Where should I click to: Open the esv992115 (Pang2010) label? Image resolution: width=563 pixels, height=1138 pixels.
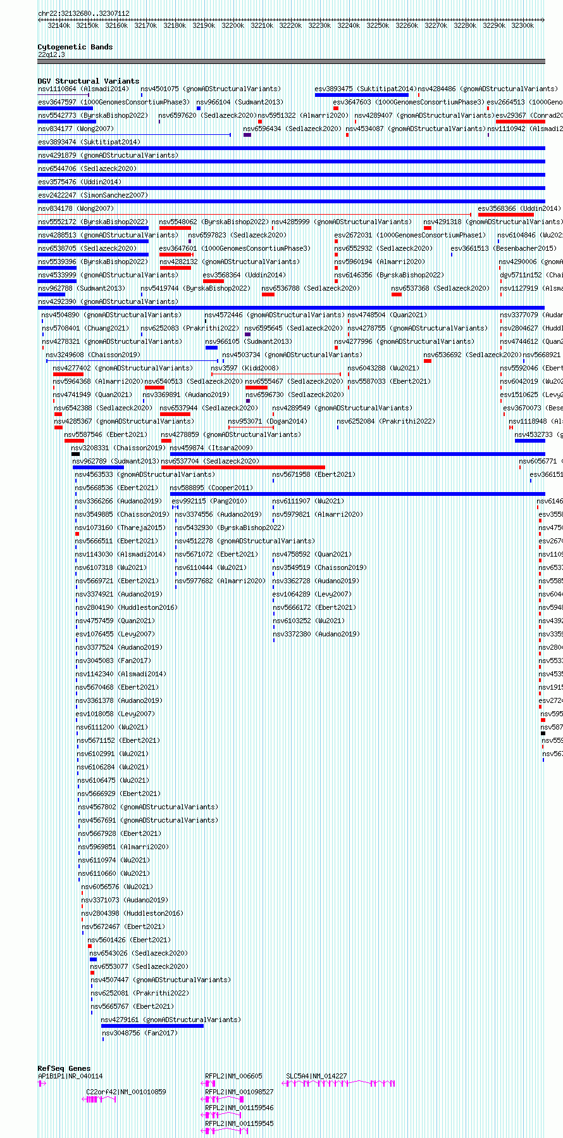pos(210,502)
